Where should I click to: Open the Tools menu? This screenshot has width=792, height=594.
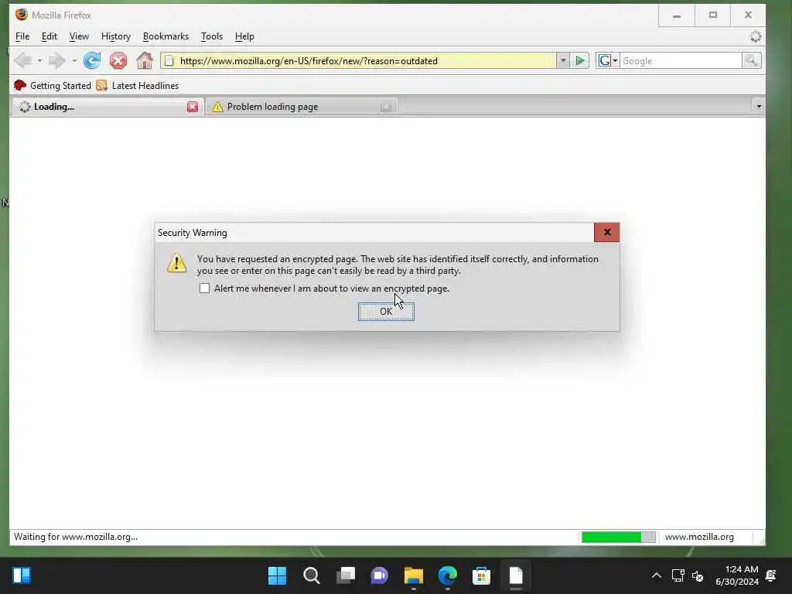212,36
